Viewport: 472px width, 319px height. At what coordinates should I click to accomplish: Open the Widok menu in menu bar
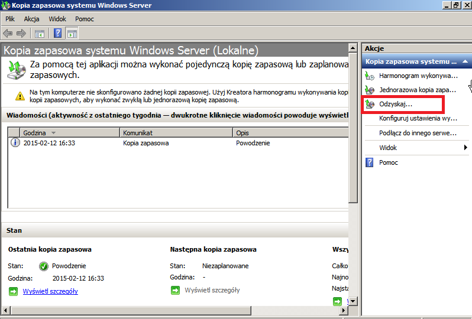[57, 19]
